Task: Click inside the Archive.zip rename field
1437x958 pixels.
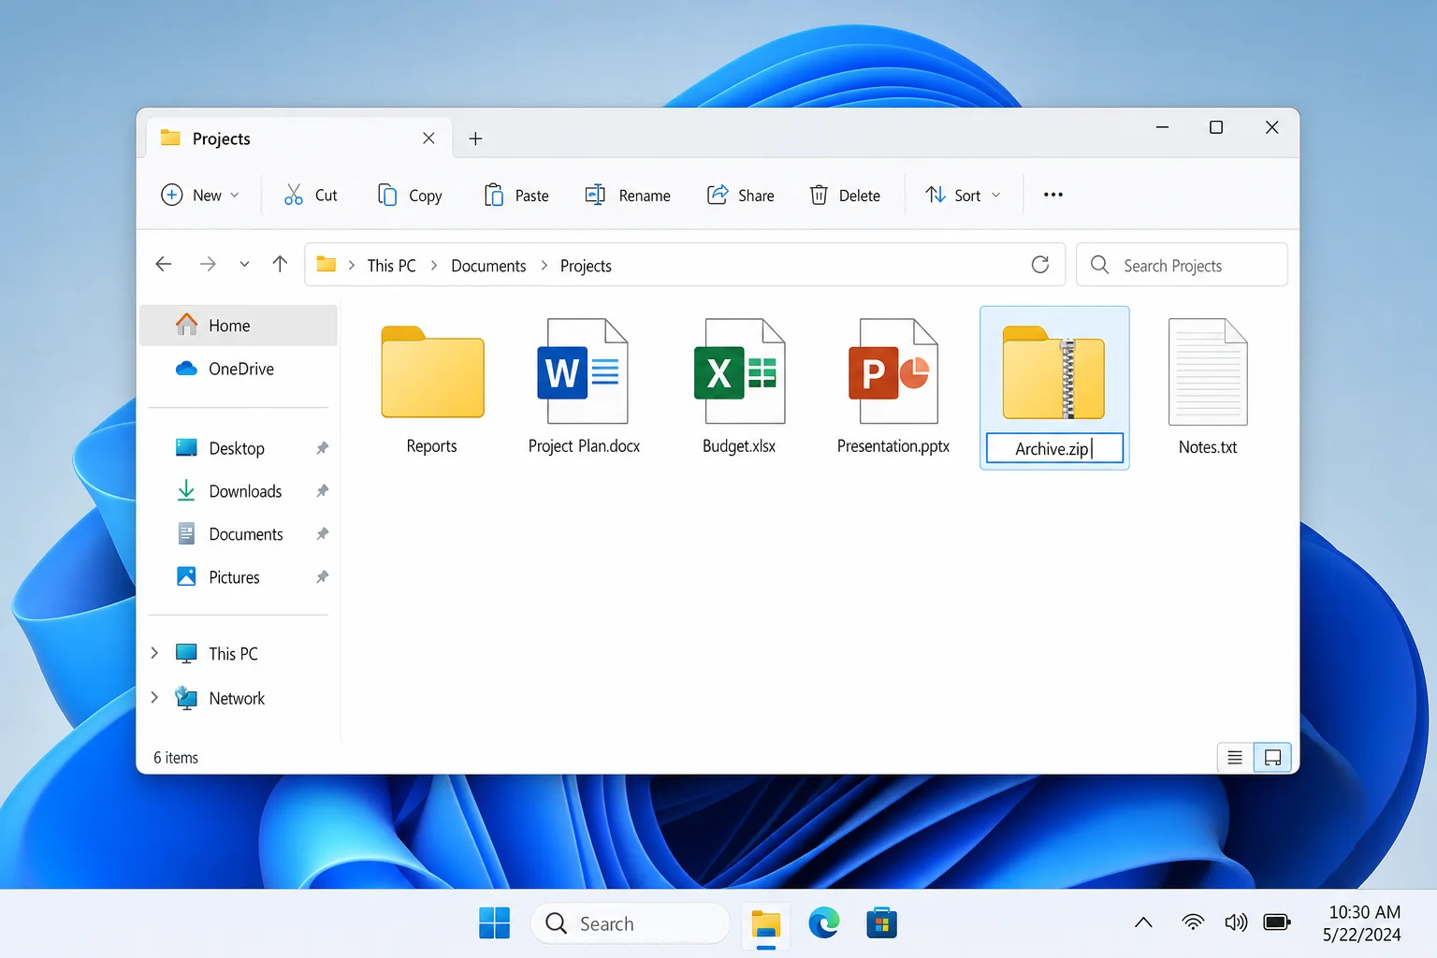Action: tap(1054, 448)
